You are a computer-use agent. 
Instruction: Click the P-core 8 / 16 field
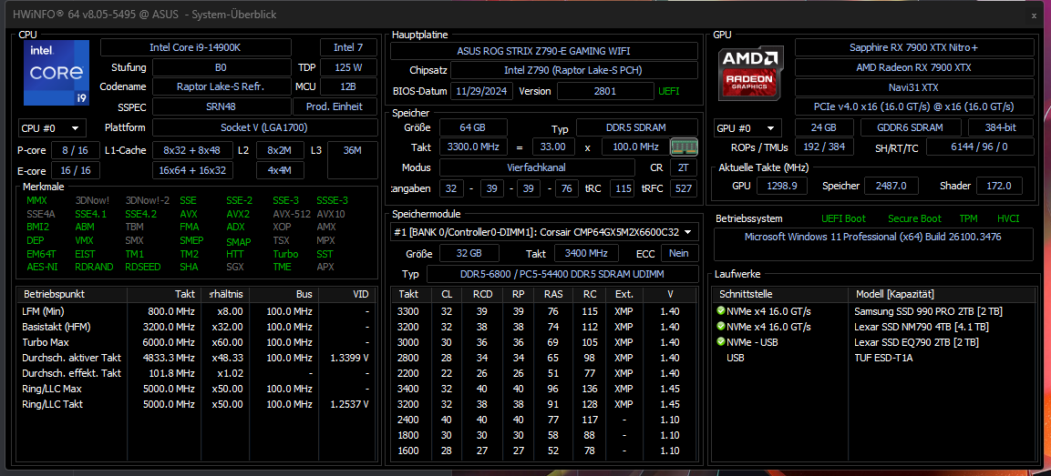click(76, 151)
